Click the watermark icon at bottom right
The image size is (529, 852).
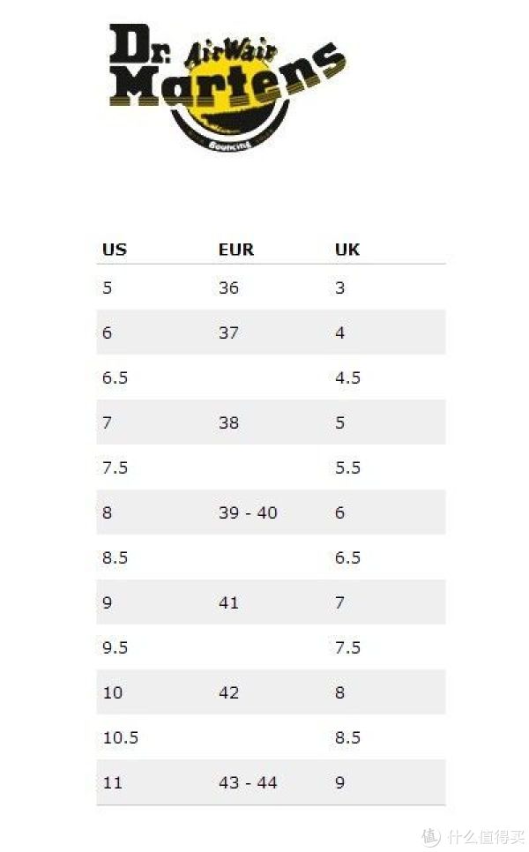click(431, 837)
